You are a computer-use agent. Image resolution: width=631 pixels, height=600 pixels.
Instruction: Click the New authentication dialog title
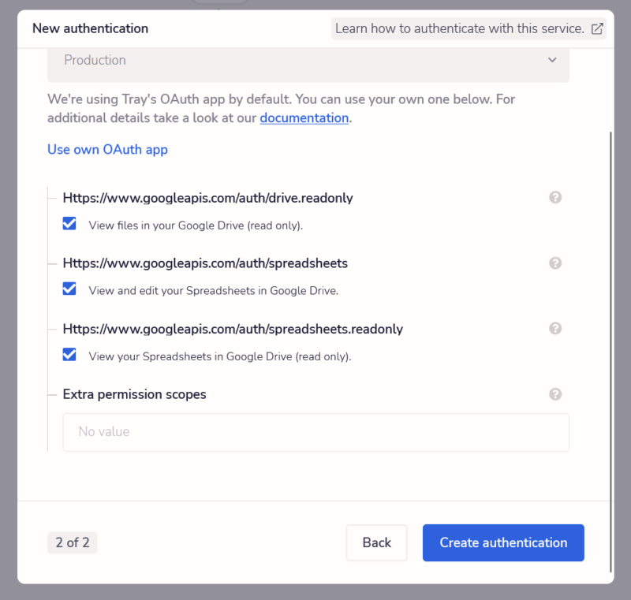[90, 28]
